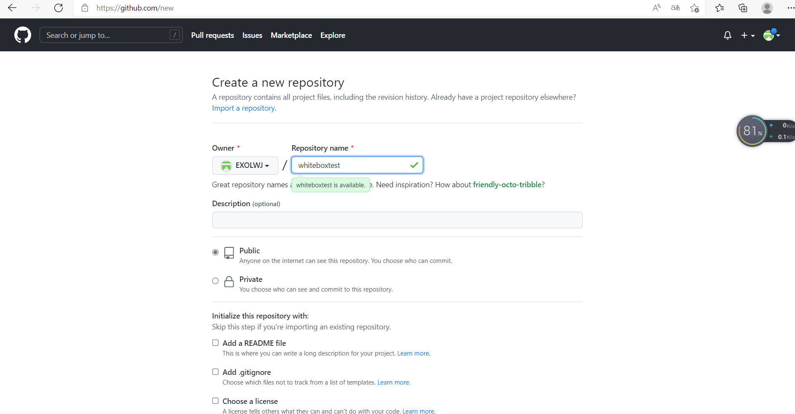The width and height of the screenshot is (795, 414).
Task: Open Learn more link for license
Action: point(419,411)
